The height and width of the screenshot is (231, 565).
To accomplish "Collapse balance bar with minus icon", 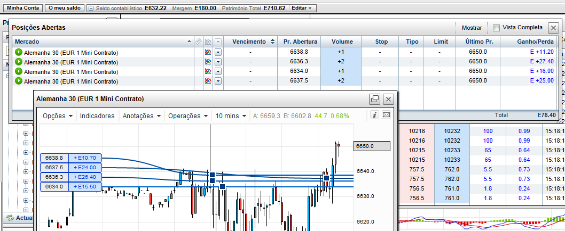I will 91,8.
